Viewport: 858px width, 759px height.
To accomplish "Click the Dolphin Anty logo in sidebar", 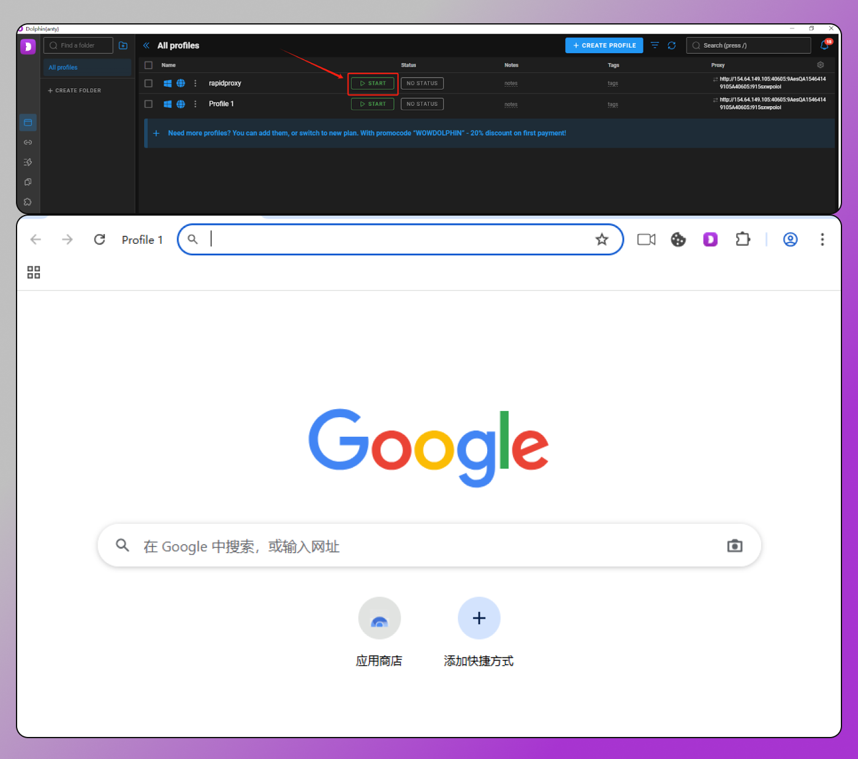I will pos(28,47).
